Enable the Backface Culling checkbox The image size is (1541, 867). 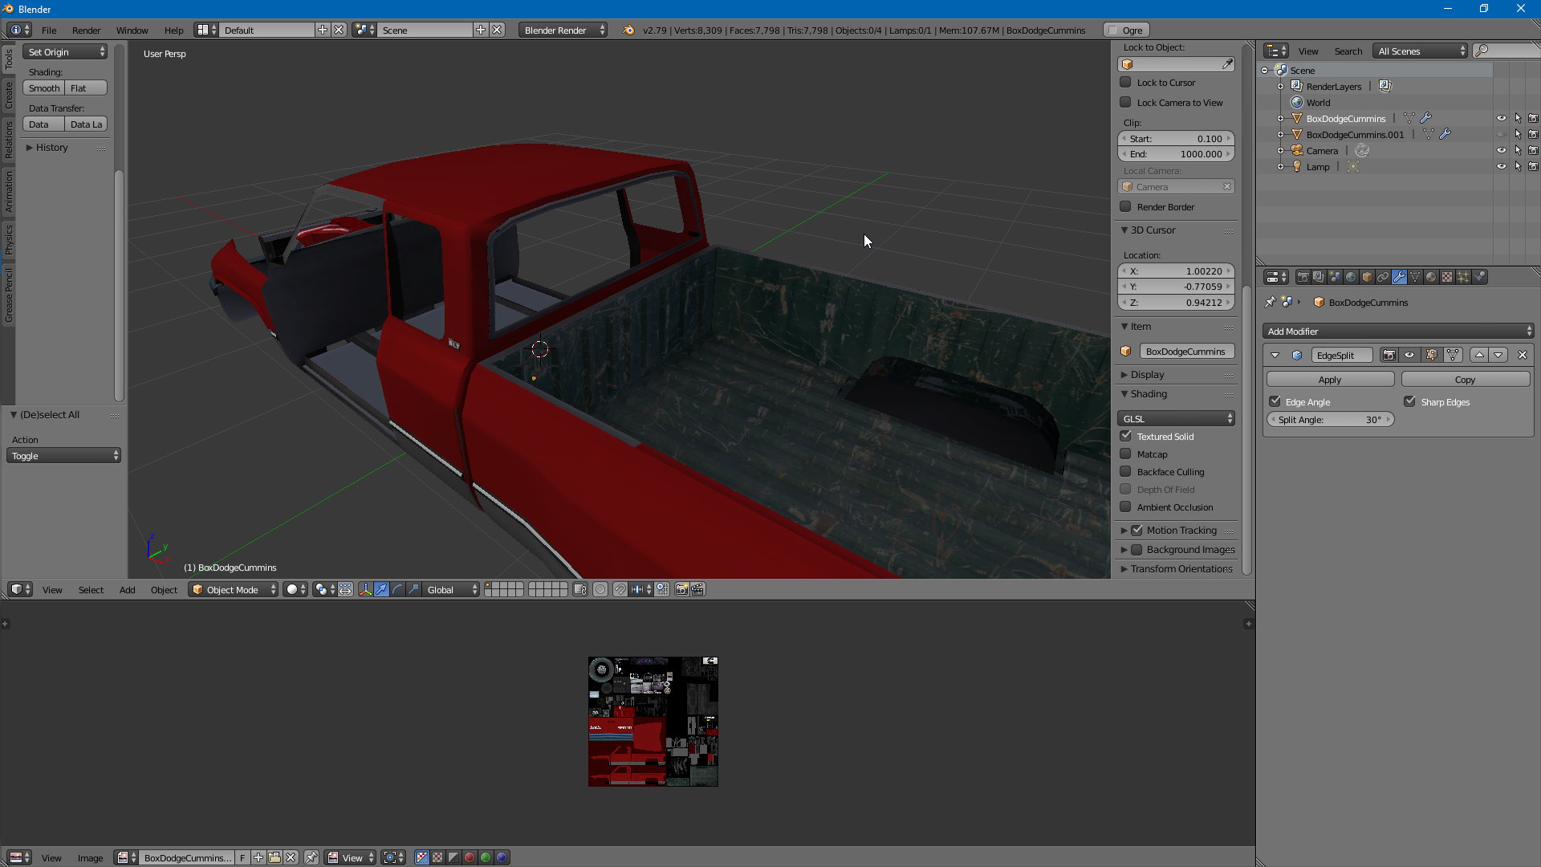point(1126,472)
